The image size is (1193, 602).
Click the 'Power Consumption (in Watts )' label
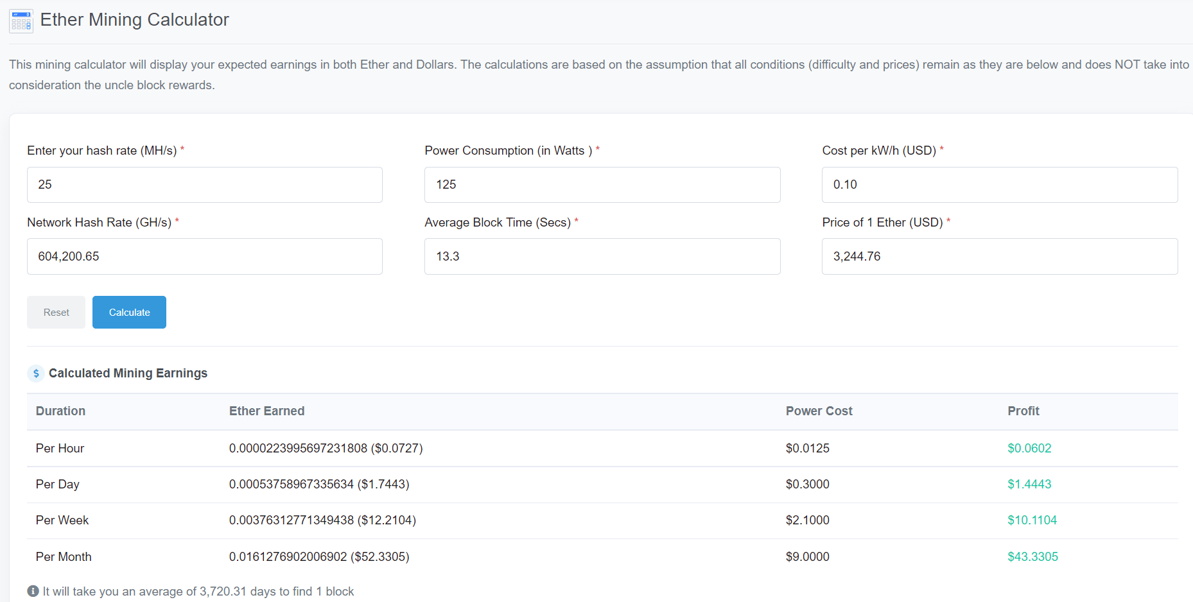tap(508, 151)
